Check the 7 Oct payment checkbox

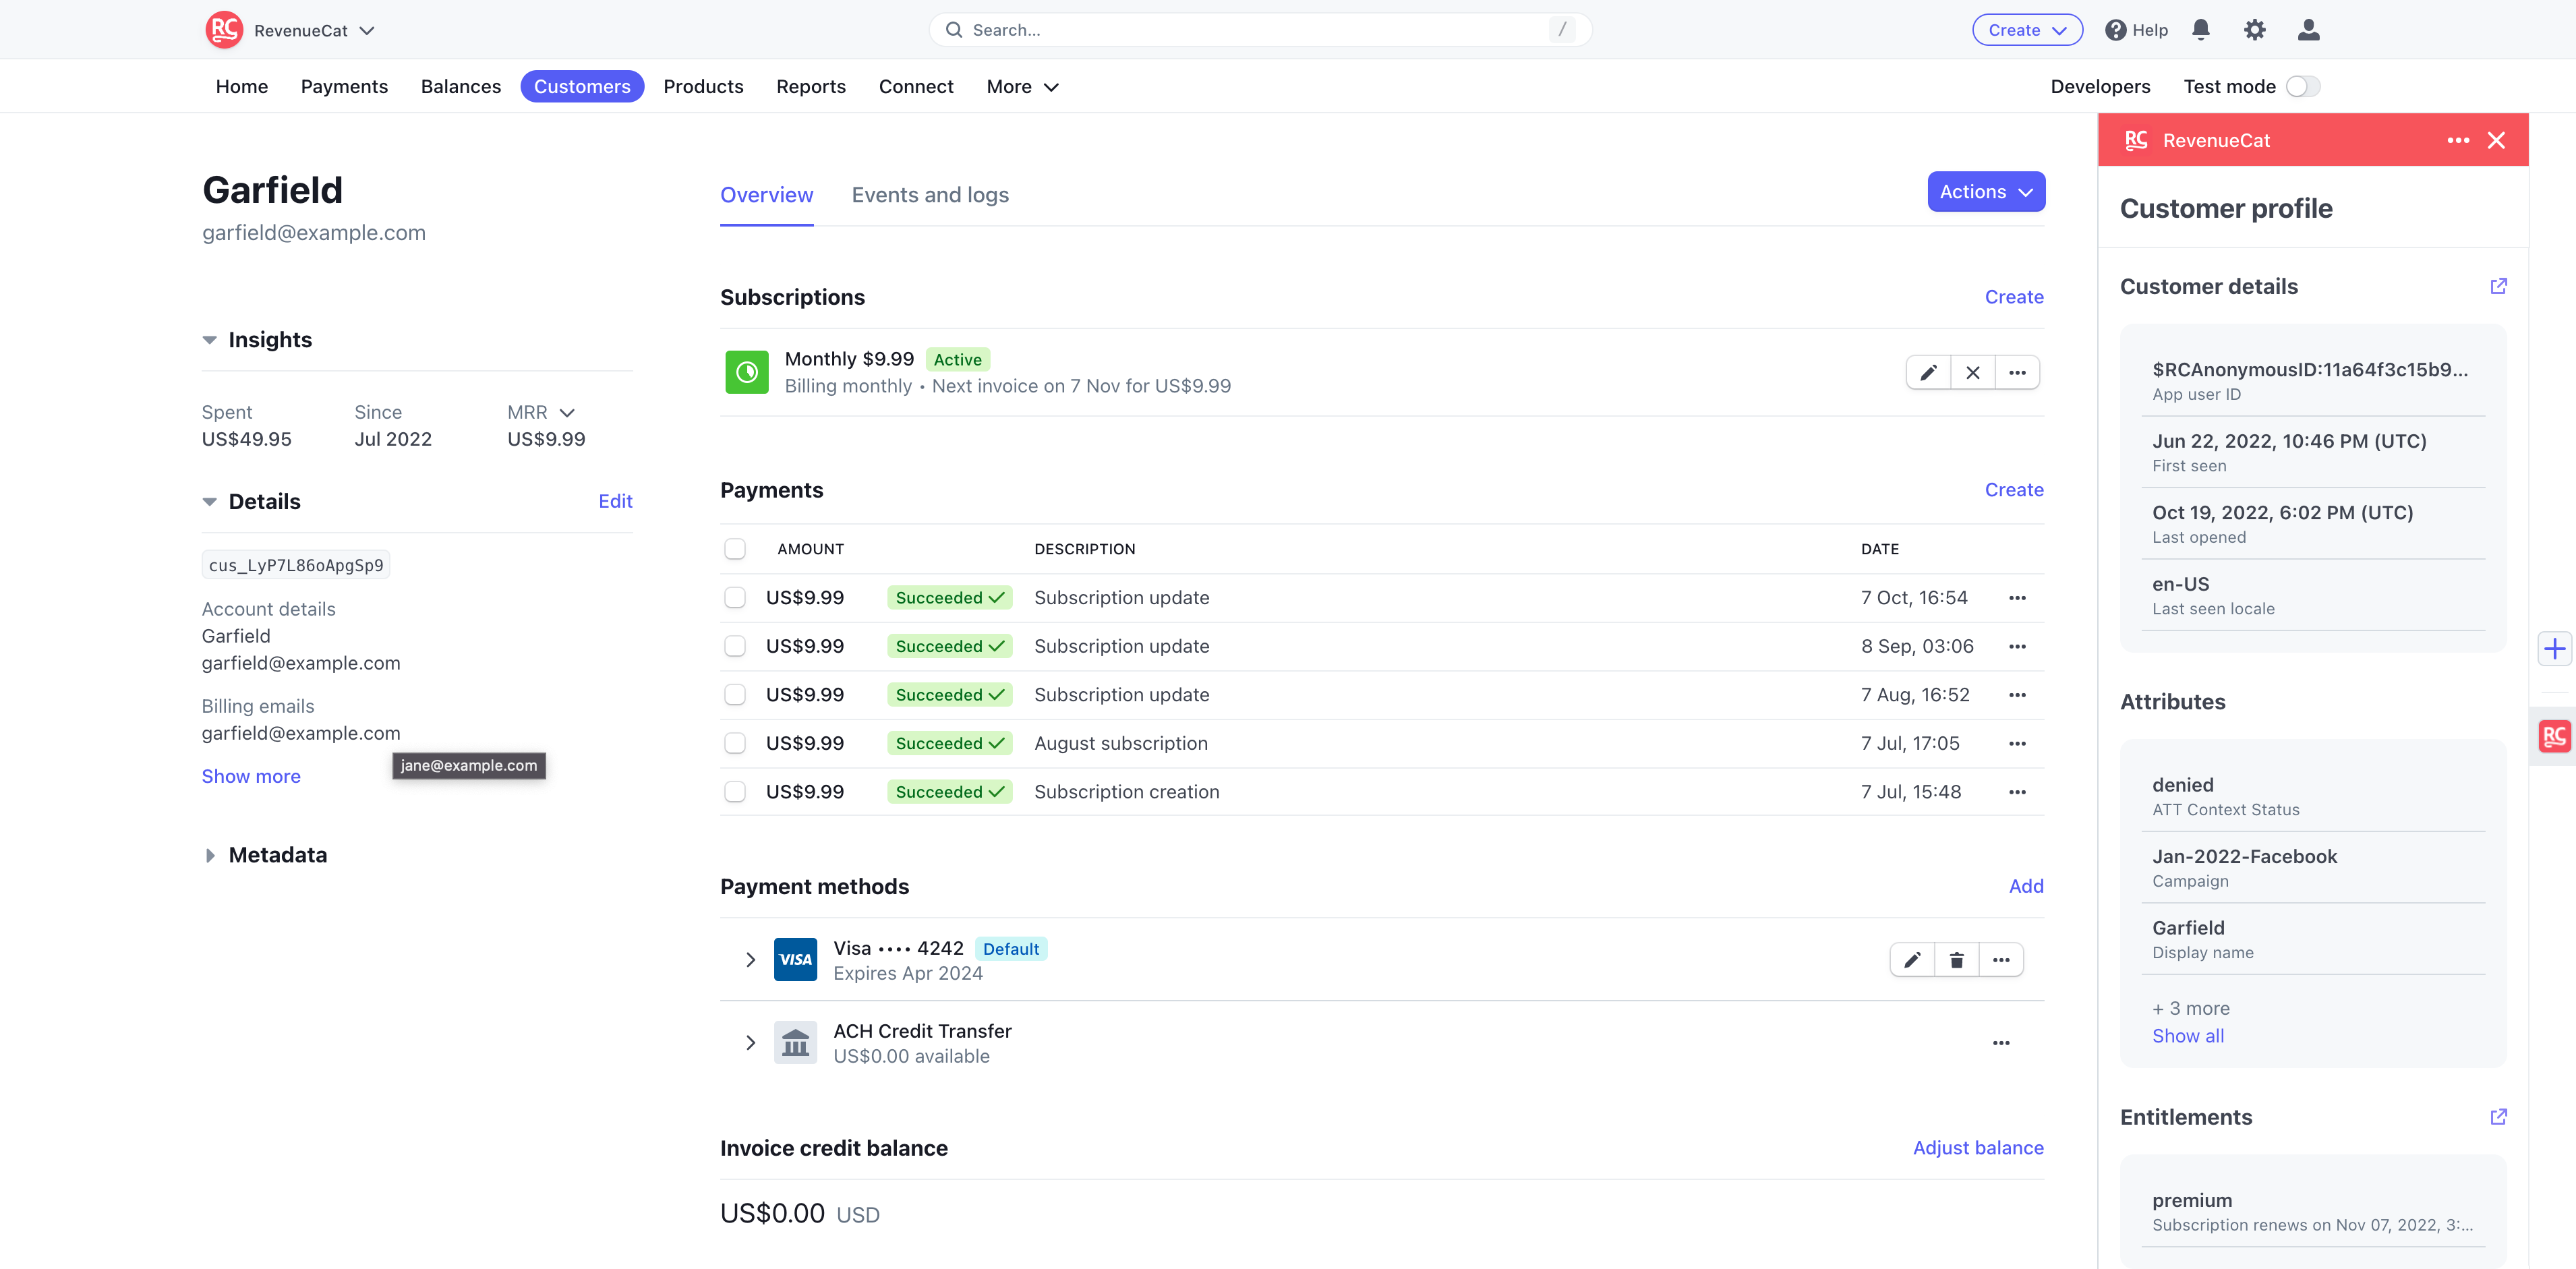pos(735,598)
